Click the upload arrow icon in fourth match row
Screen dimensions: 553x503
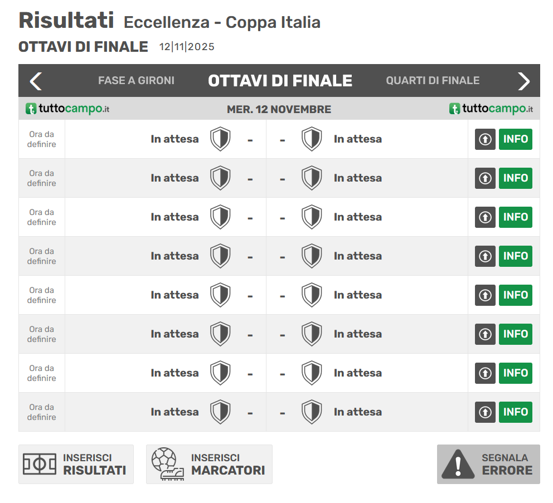point(485,256)
